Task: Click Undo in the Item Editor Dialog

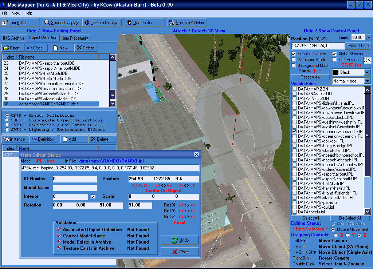Action: [180, 240]
